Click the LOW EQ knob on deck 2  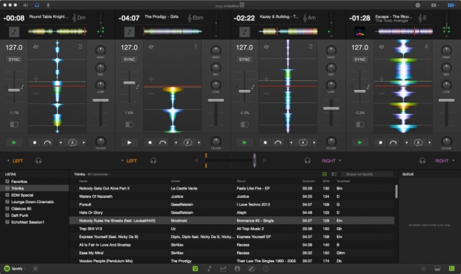(x=331, y=85)
